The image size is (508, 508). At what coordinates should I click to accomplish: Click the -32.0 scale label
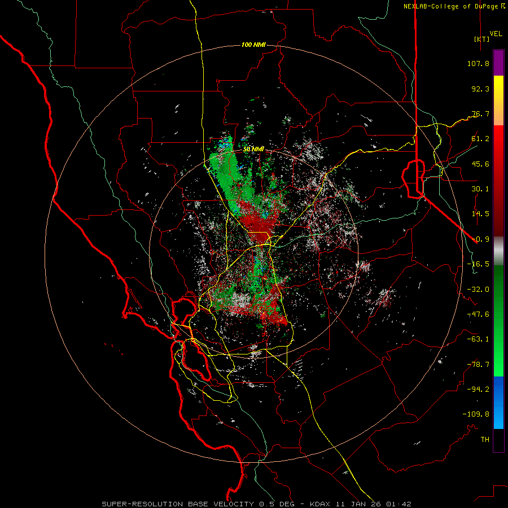(x=478, y=290)
